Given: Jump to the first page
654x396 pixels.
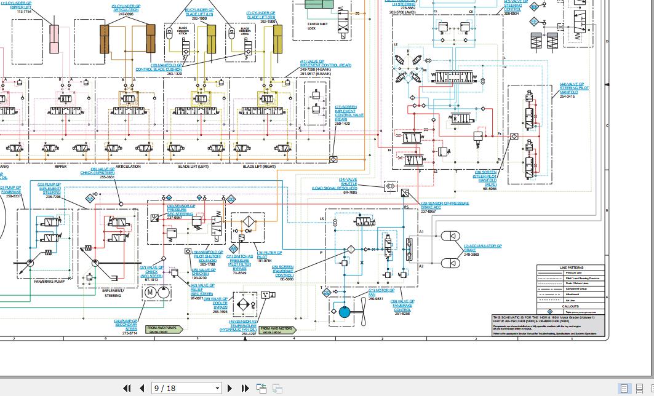Looking at the screenshot, I should [x=127, y=388].
